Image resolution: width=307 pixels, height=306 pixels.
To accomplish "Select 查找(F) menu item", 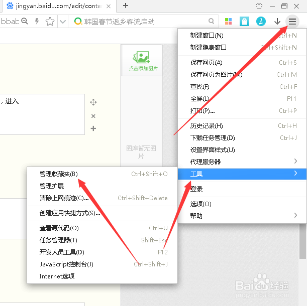I will point(242,87).
